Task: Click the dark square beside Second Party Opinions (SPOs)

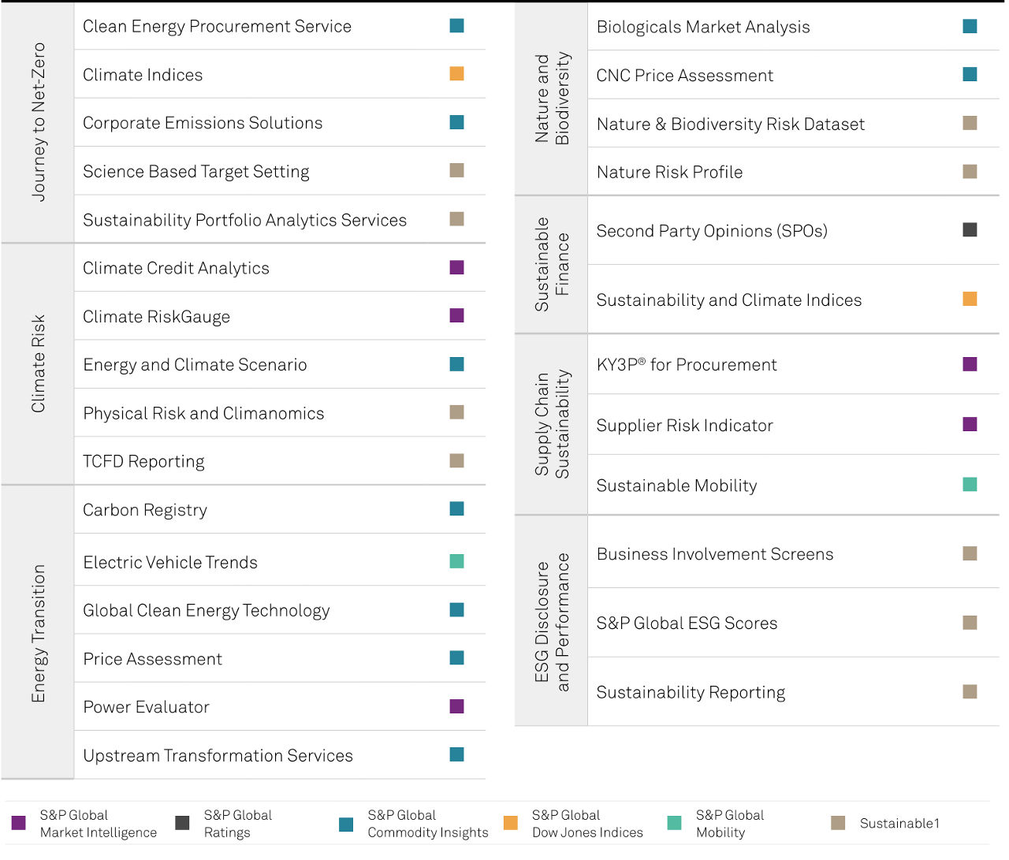Action: (970, 230)
